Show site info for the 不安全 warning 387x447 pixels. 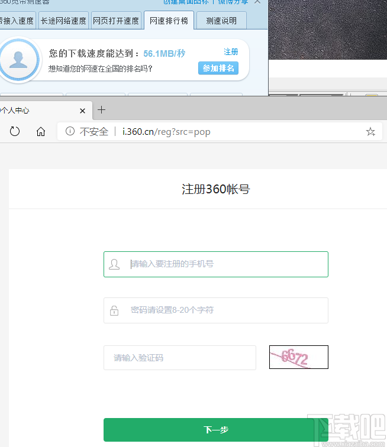(x=70, y=131)
